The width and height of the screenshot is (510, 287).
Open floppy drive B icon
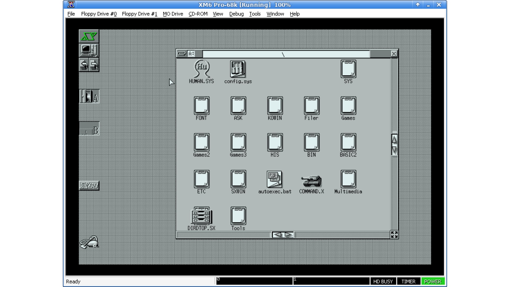point(89,129)
